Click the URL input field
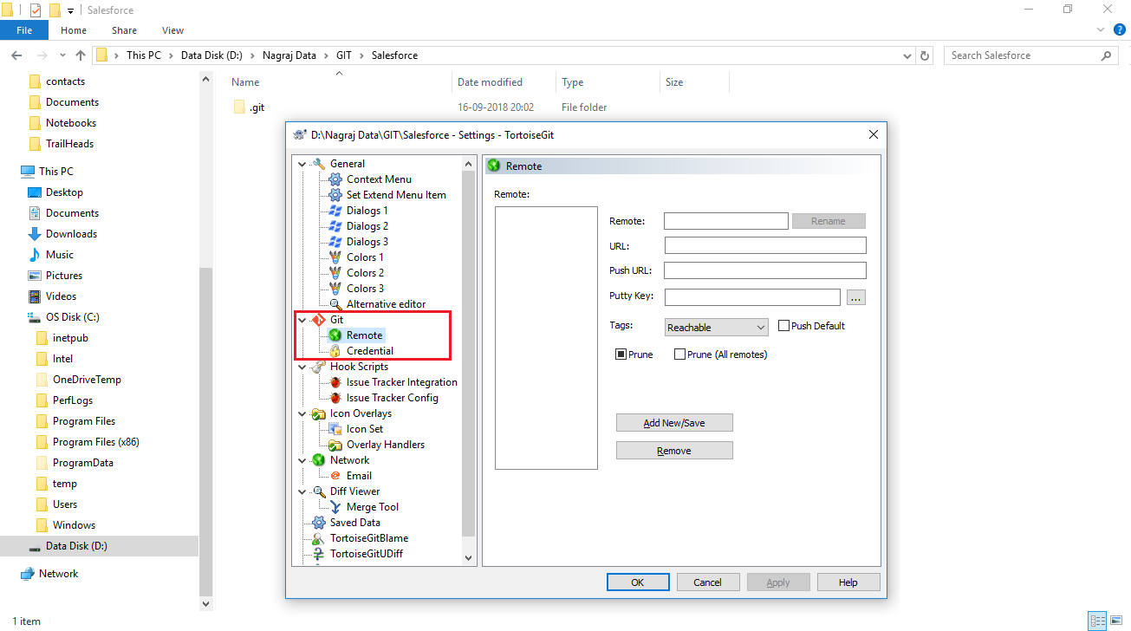1131x631 pixels. 765,245
